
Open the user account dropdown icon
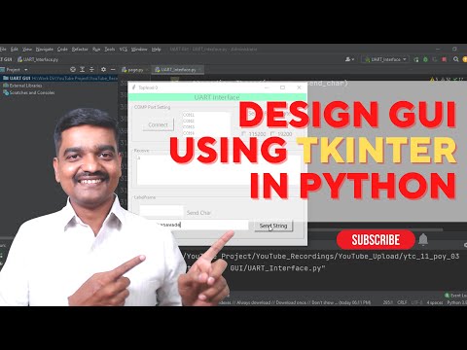coord(349,59)
